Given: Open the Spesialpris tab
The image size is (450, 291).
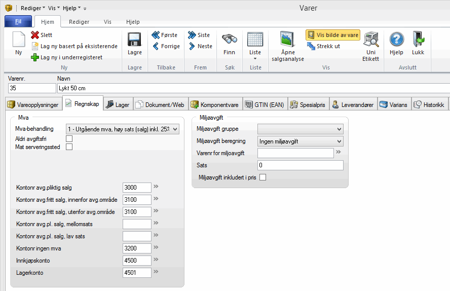Looking at the screenshot, I should tap(308, 104).
